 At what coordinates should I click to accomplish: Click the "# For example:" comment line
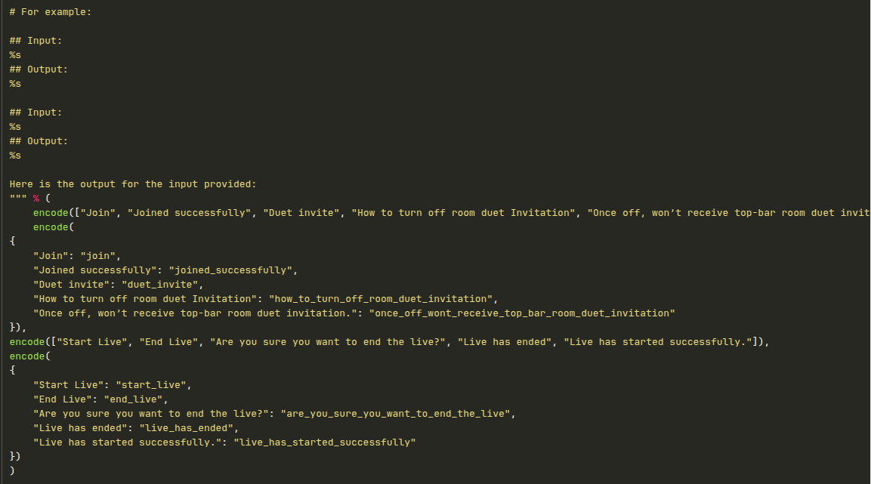[x=51, y=13]
